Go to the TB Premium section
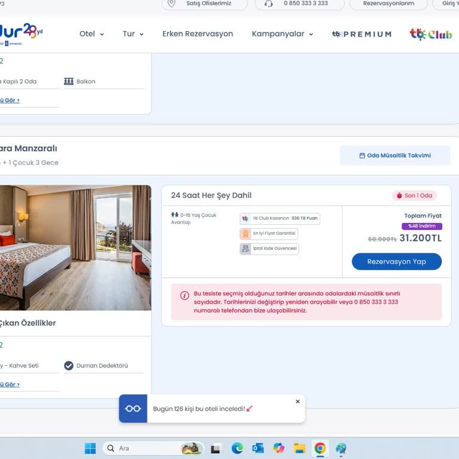The width and height of the screenshot is (459, 459). (x=362, y=34)
